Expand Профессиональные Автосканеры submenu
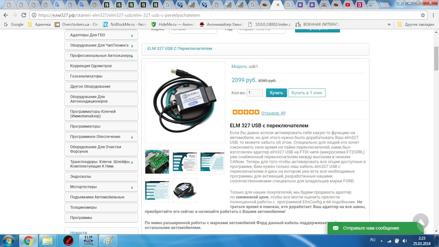Viewport: 439px width, 247px height. (x=132, y=56)
